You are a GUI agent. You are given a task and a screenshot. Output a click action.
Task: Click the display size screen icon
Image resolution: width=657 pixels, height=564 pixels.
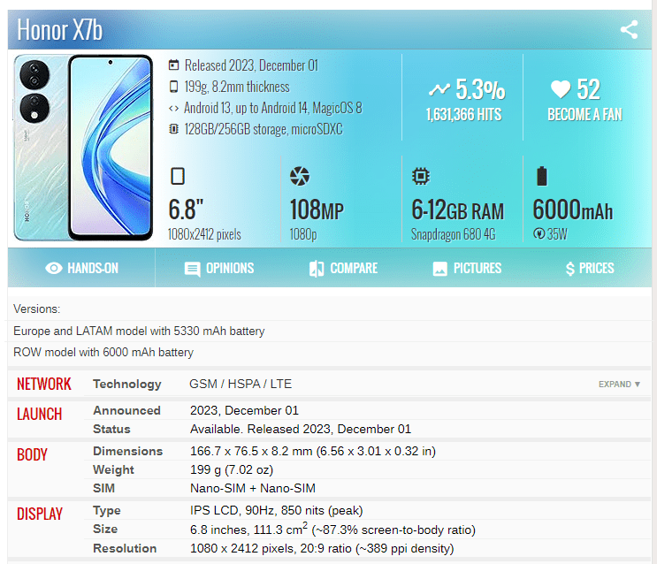(x=177, y=176)
